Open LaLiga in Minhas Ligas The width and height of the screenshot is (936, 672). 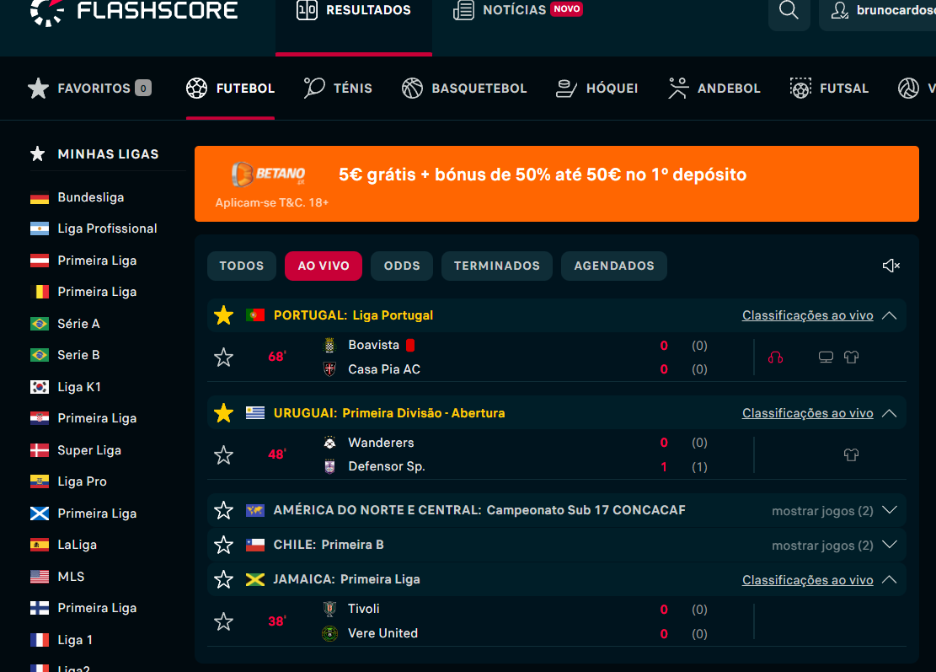point(77,545)
